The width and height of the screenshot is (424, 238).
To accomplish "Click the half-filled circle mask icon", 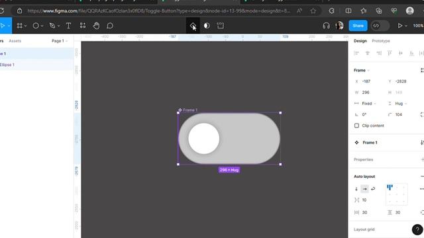I will pyautogui.click(x=207, y=26).
